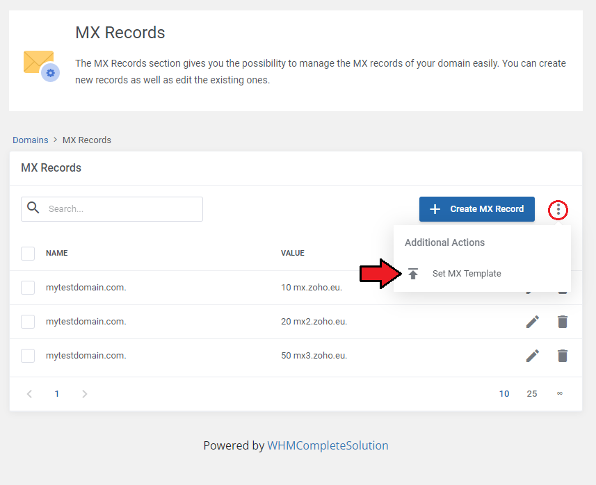Click the 10 mx.zoho.eu. value cell

click(312, 288)
